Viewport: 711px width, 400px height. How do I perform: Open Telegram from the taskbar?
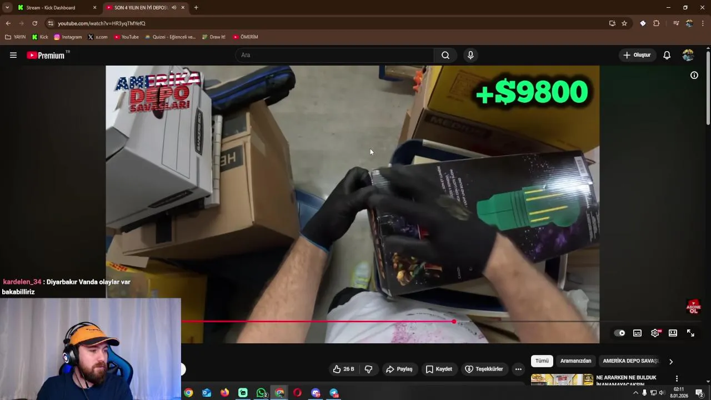tap(334, 393)
